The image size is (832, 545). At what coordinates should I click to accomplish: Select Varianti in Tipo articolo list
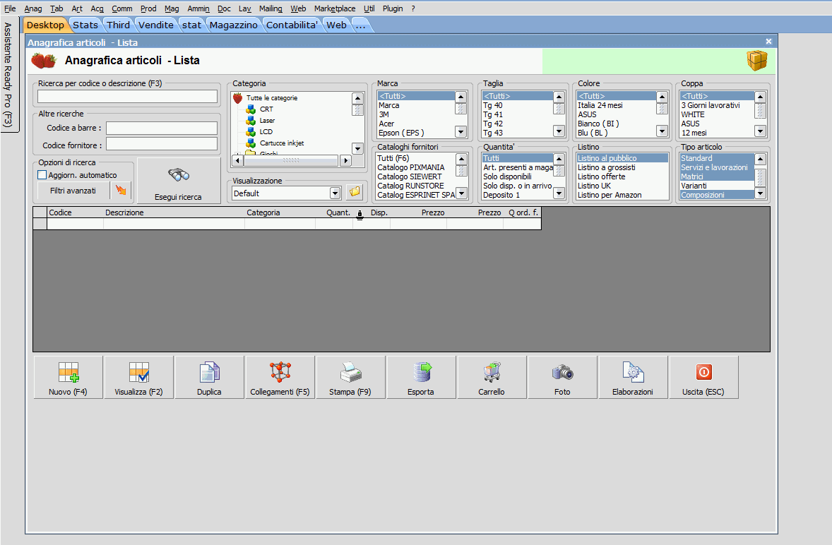pos(717,186)
